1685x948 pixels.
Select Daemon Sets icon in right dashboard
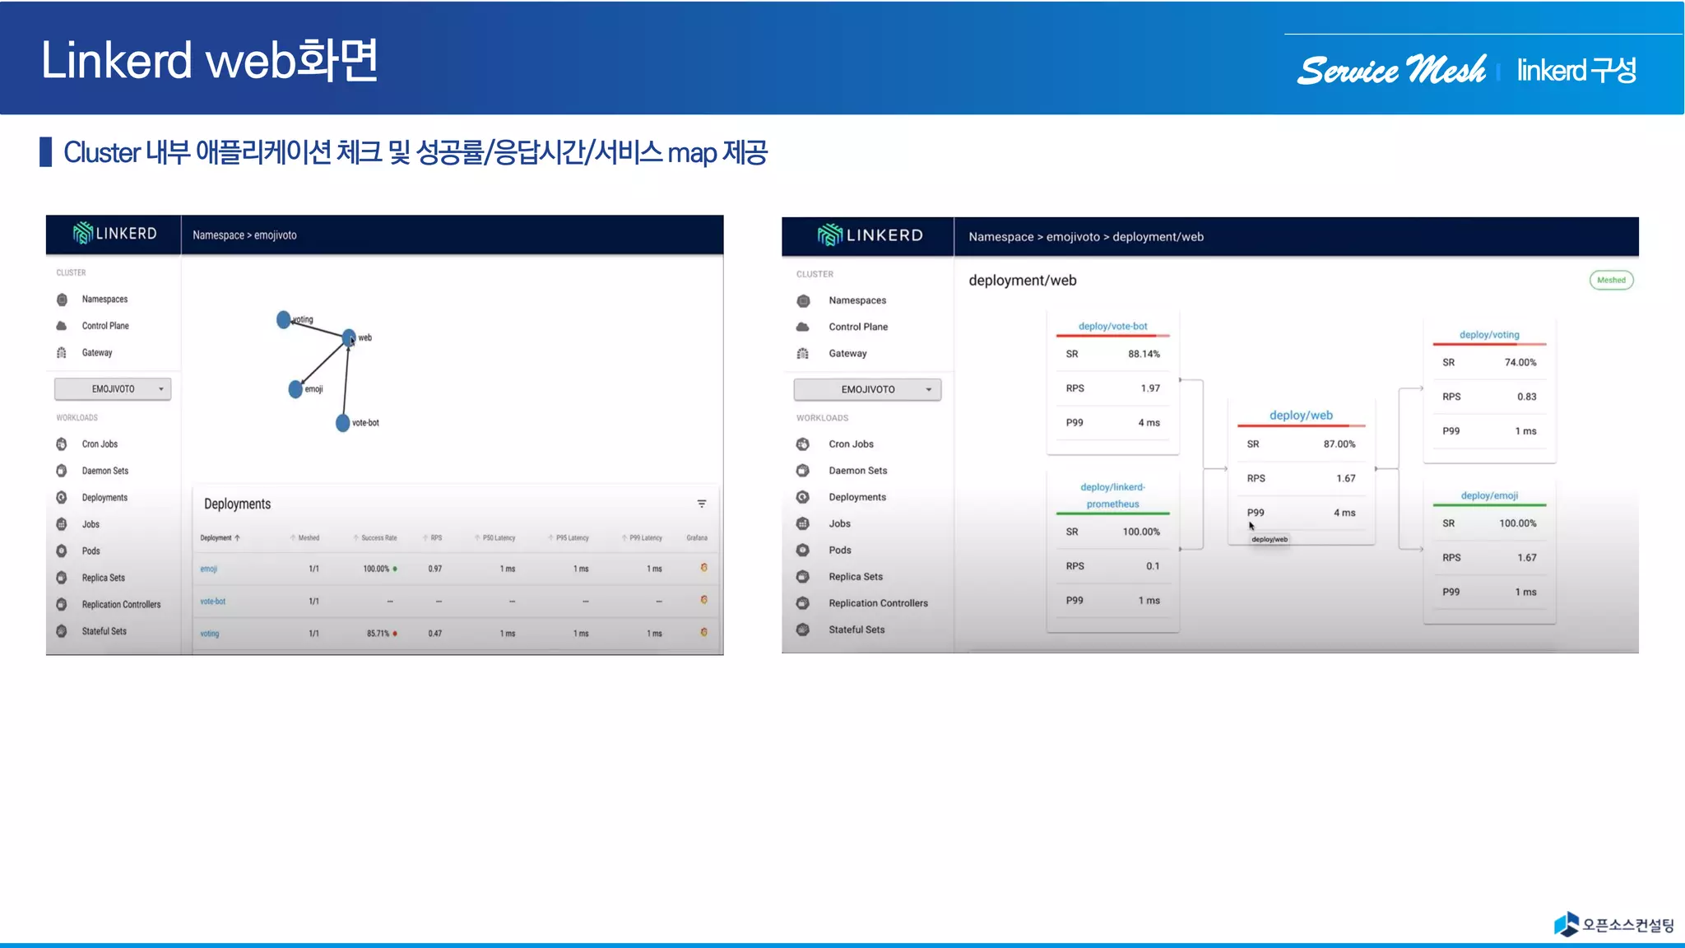click(803, 471)
